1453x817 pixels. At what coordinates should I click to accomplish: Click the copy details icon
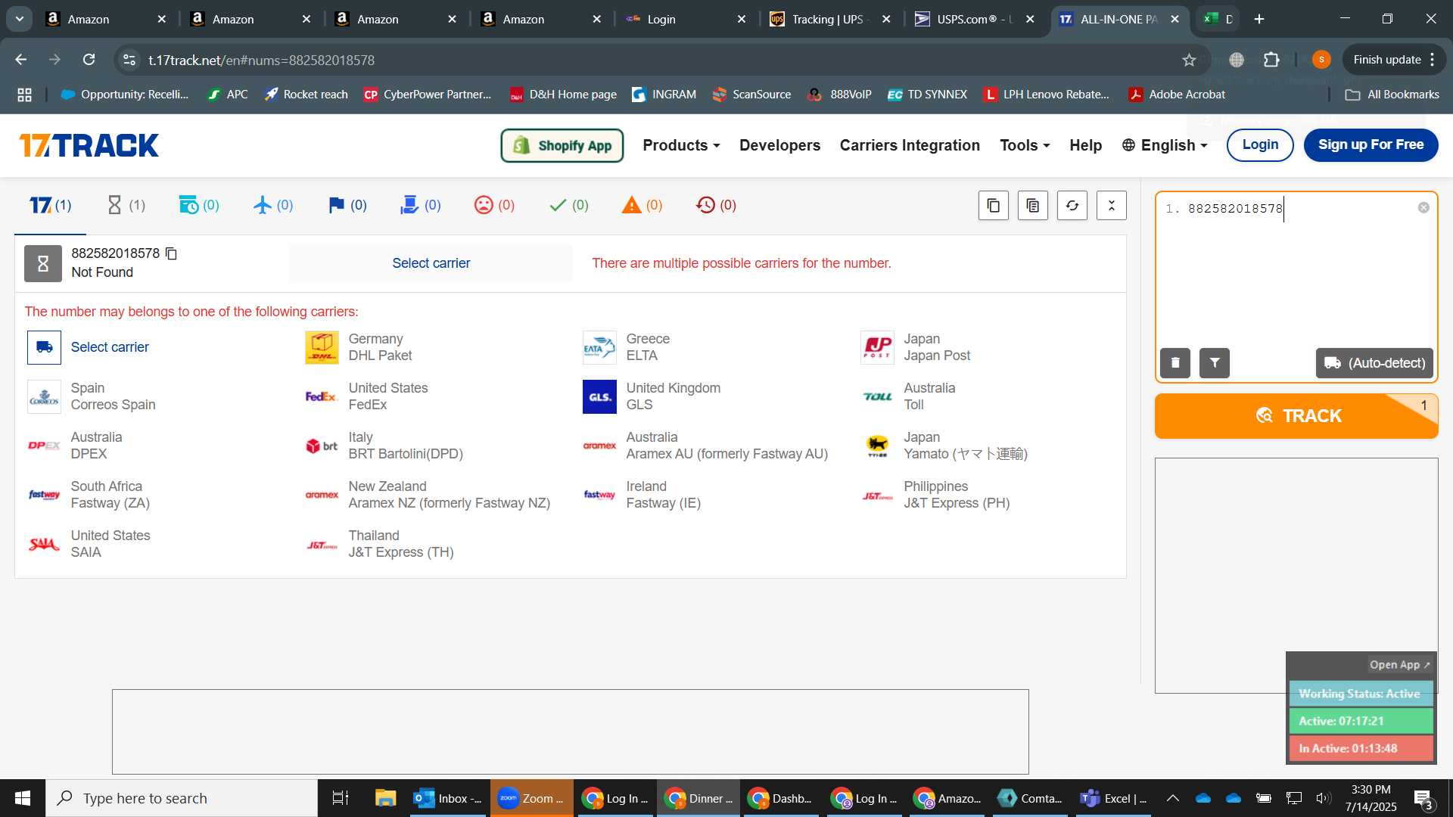point(1033,206)
